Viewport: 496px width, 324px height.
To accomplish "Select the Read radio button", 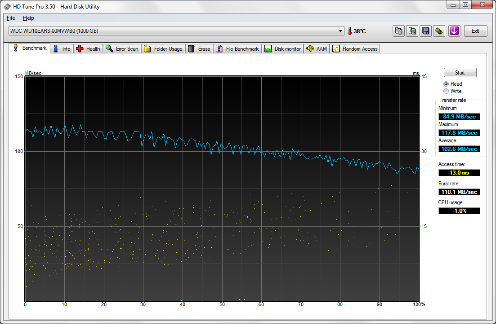I will [446, 84].
